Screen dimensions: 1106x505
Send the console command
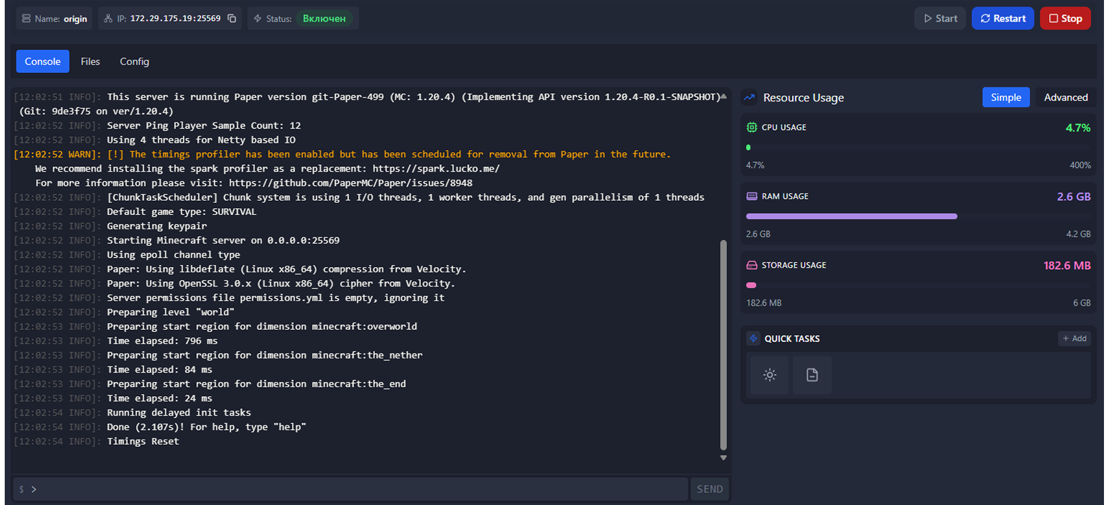click(x=710, y=489)
